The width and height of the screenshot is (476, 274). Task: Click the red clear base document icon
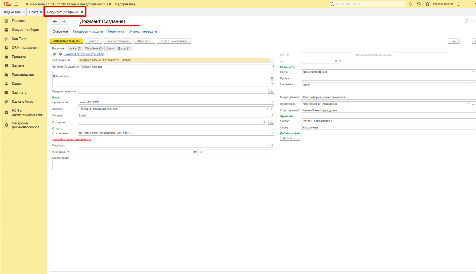pos(60,54)
